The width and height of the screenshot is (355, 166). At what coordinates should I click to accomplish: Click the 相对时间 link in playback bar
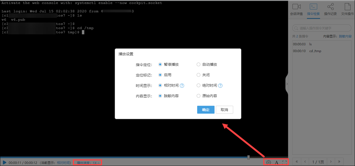(x=63, y=163)
